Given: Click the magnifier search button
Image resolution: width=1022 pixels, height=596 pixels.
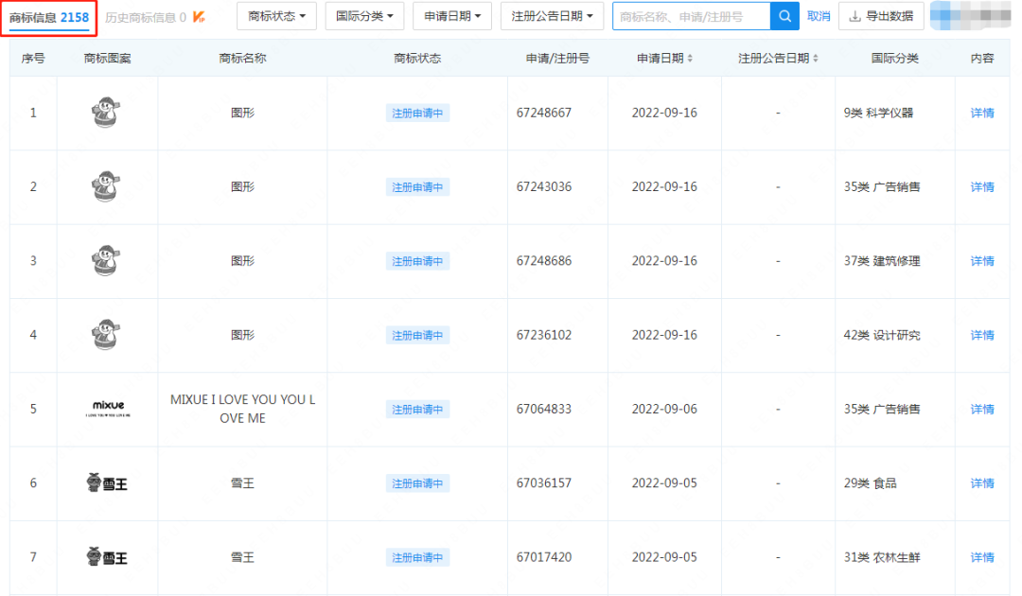Looking at the screenshot, I should (784, 16).
